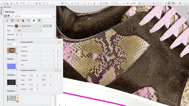Click the paste clipboard icon

pos(40,3)
